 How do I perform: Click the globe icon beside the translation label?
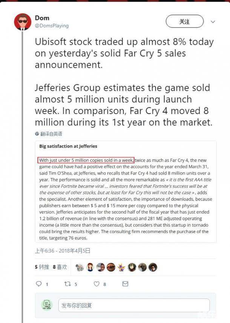click(37, 134)
